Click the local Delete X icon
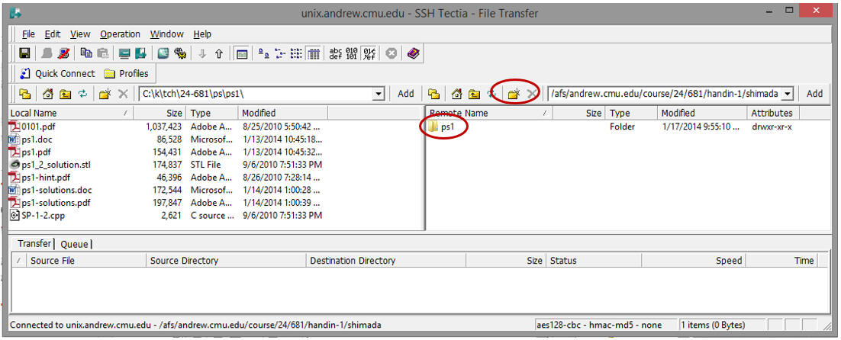This screenshot has width=841, height=340. [123, 94]
